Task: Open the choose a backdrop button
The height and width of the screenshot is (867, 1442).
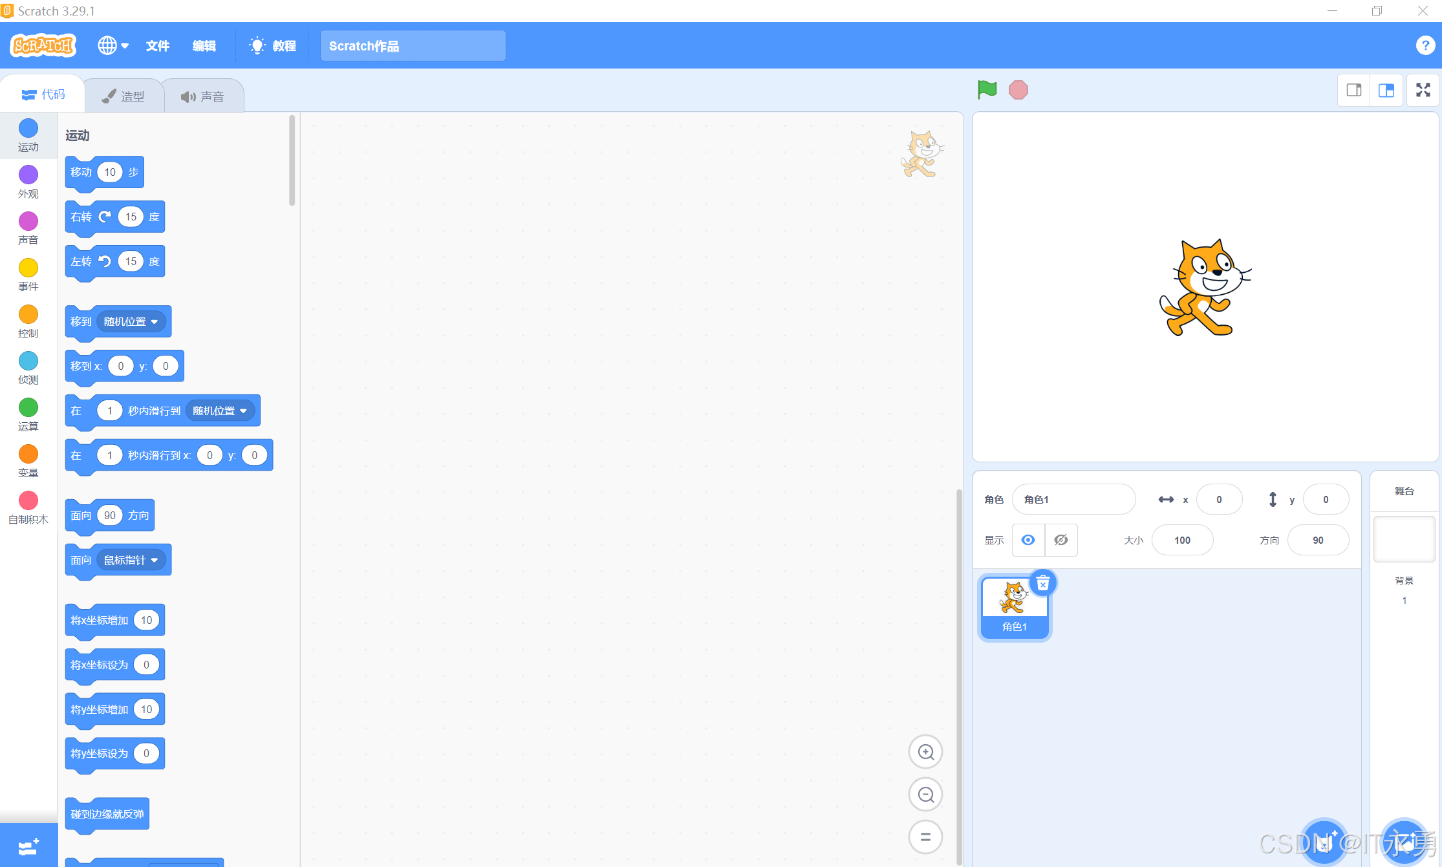Action: point(1404,842)
